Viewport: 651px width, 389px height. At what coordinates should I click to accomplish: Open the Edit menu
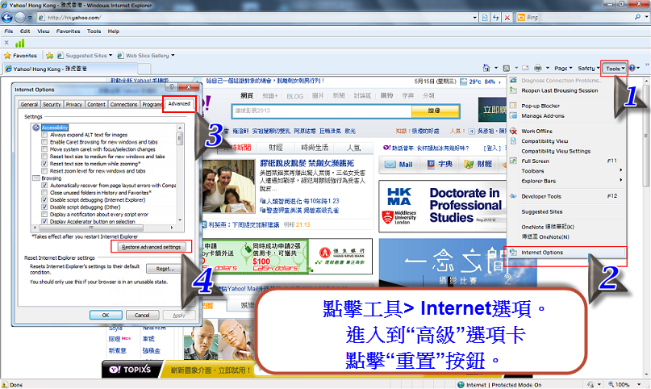point(25,31)
